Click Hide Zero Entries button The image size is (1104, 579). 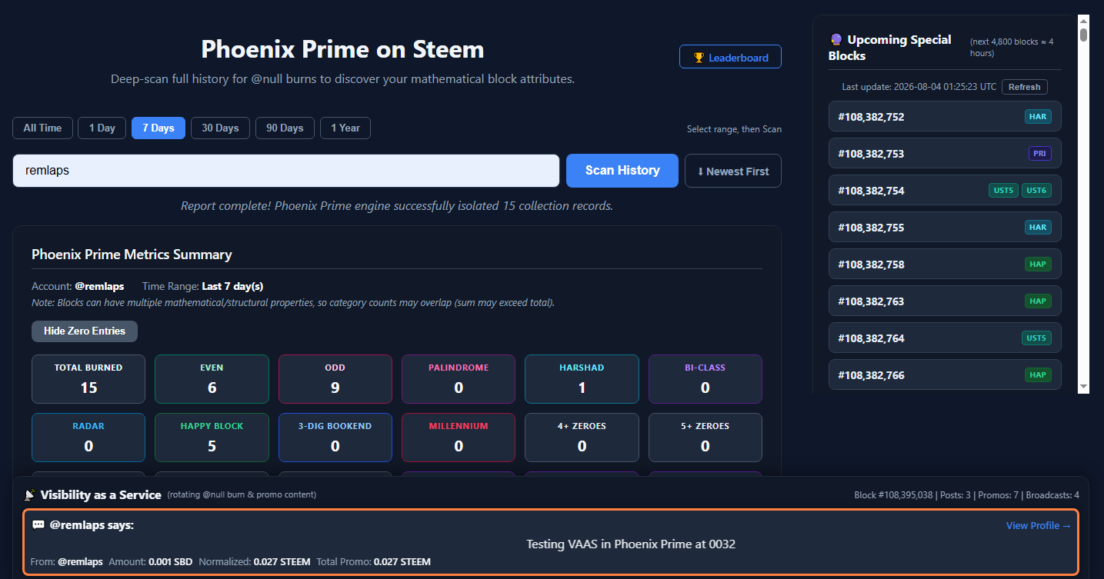pyautogui.click(x=85, y=331)
